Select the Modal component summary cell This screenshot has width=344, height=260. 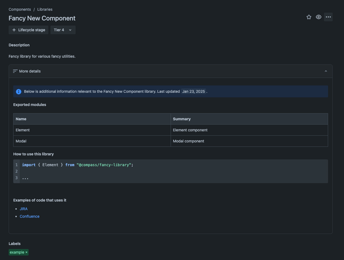click(x=249, y=141)
